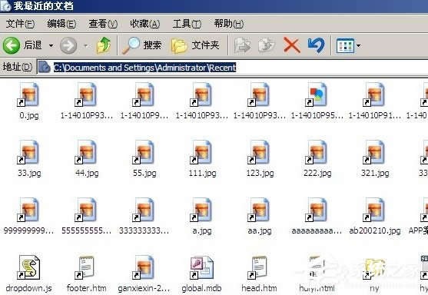
Task: Select the 333333333... file shortcut
Action: pos(144,217)
